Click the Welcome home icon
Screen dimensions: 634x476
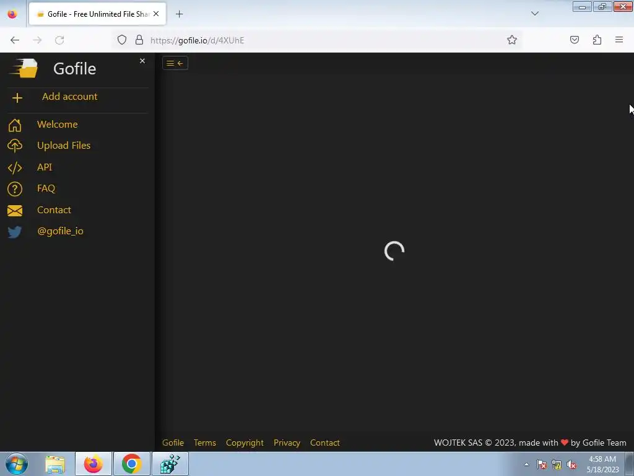click(x=15, y=125)
